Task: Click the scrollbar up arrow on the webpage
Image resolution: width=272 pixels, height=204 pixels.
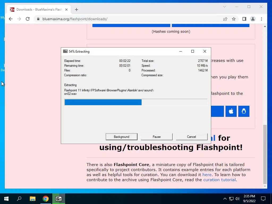Action: click(265, 26)
